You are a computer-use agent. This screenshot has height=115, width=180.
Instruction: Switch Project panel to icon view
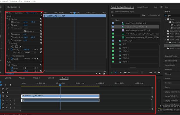click(121, 72)
